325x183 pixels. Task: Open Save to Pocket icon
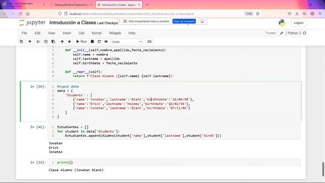289,14
